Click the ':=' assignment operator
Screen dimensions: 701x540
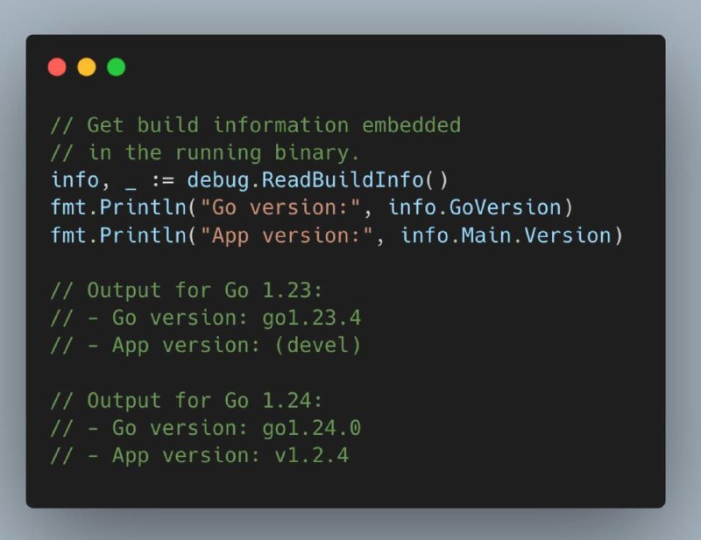click(163, 180)
